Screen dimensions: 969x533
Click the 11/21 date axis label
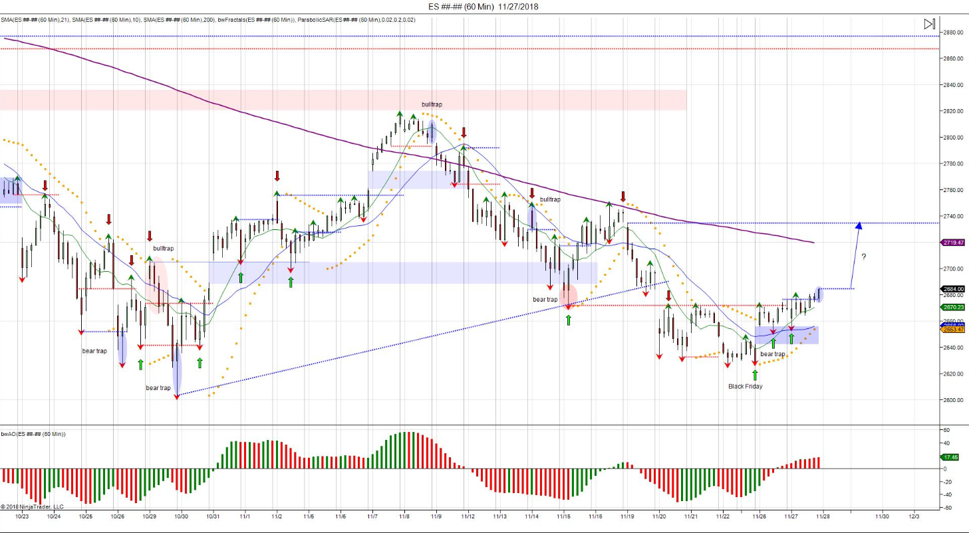click(x=691, y=516)
